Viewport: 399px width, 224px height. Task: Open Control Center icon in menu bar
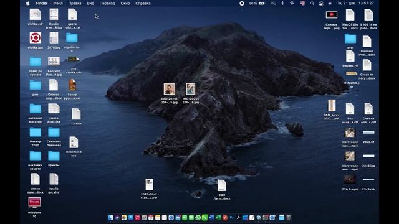coord(321,3)
